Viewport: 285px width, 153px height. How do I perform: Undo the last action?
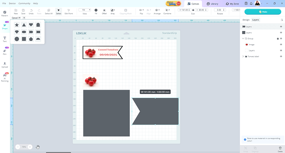[x=31, y=12]
